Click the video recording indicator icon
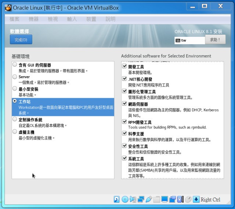This screenshot has width=235, height=209. 173,199
